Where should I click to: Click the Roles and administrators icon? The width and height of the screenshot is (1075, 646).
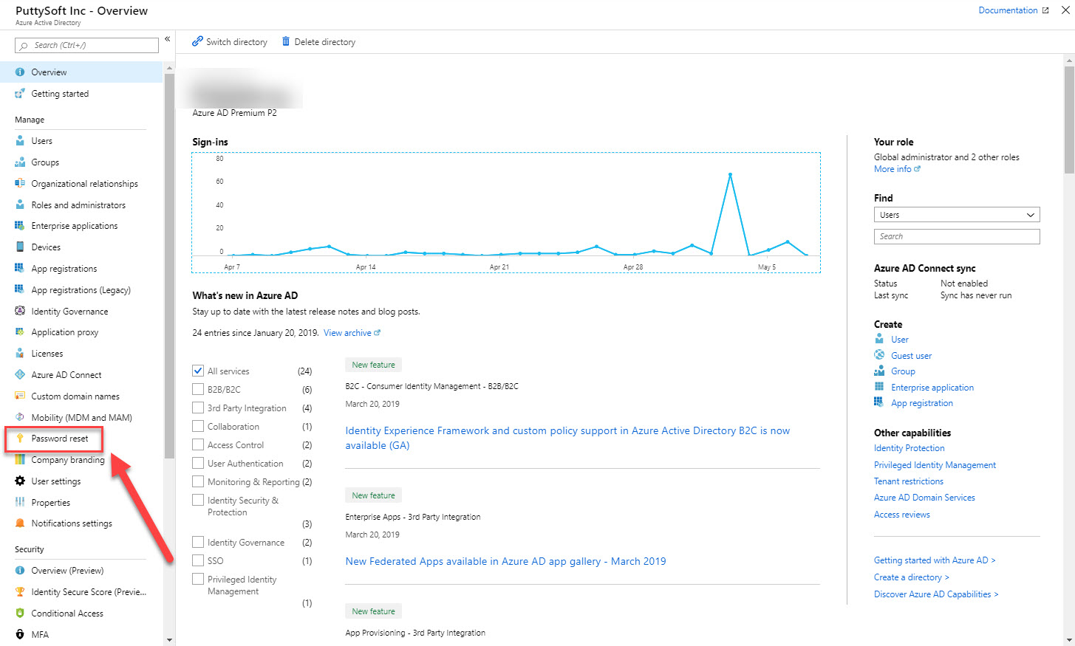(20, 205)
